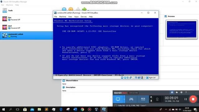The width and height of the screenshot is (199, 112).
Task: Open the File menu of the VM window
Action: coord(56,16)
